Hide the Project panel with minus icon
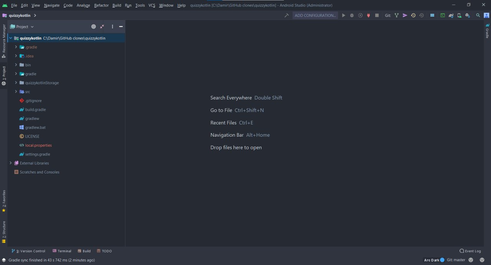The height and width of the screenshot is (265, 491). pos(121,26)
